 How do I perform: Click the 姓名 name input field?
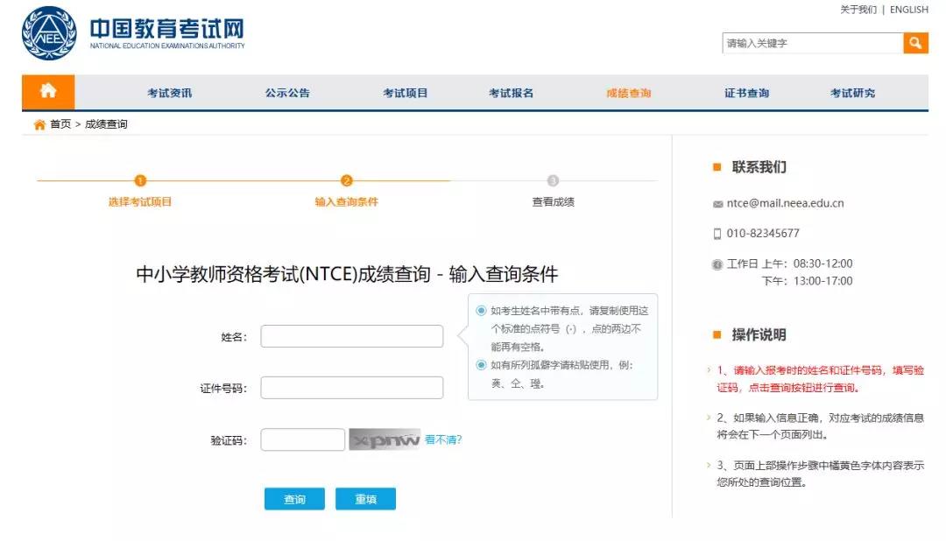351,335
